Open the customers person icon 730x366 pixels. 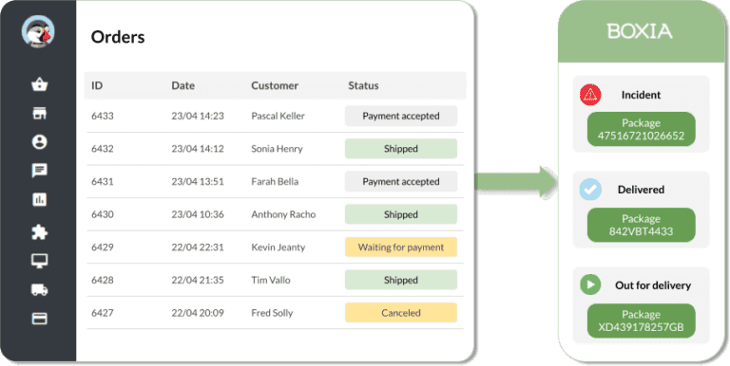[x=40, y=141]
